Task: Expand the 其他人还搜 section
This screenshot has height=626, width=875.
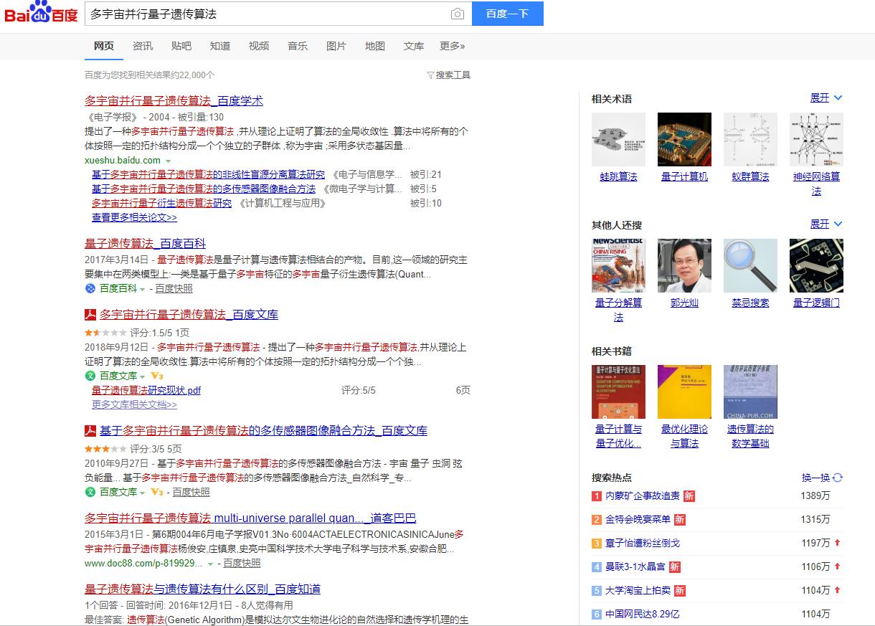Action: pyautogui.click(x=826, y=224)
